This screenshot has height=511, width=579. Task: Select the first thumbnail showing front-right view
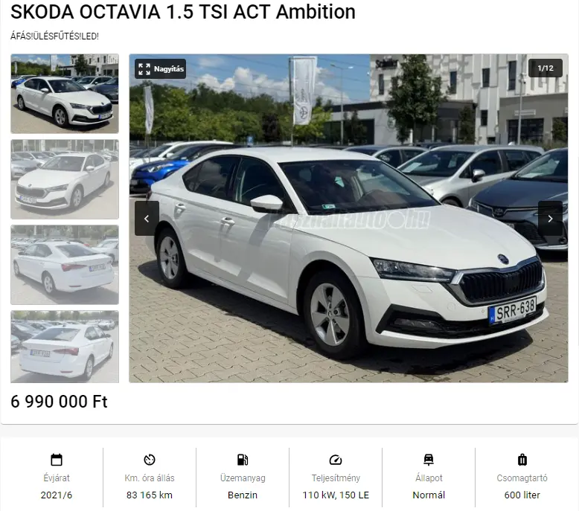click(65, 94)
